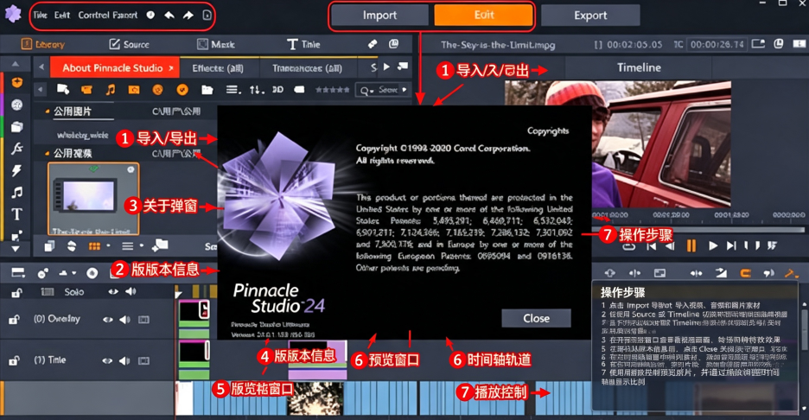Open the Title tab
The image size is (809, 420).
coord(303,44)
